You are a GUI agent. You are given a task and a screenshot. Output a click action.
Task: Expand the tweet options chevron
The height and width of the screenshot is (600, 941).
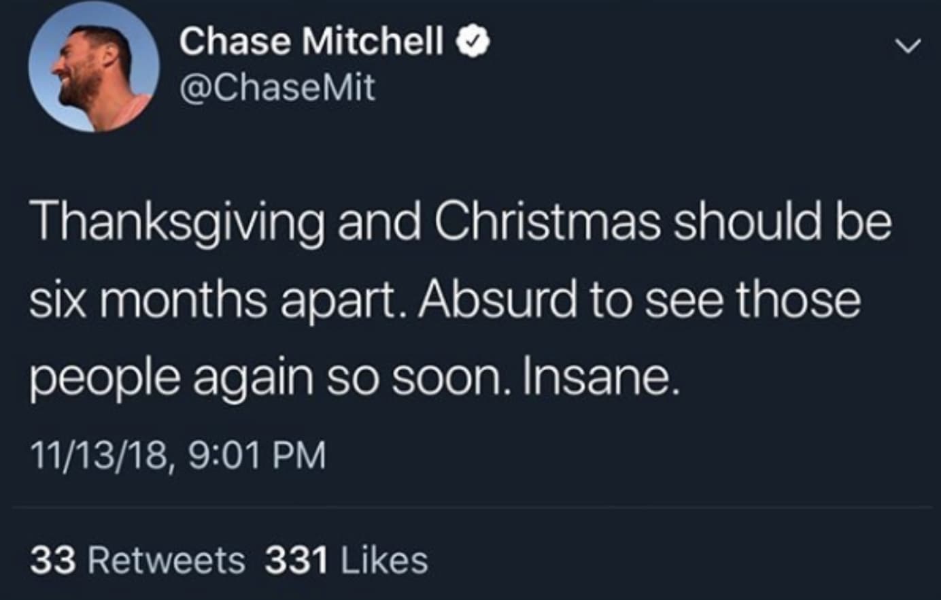coord(907,46)
